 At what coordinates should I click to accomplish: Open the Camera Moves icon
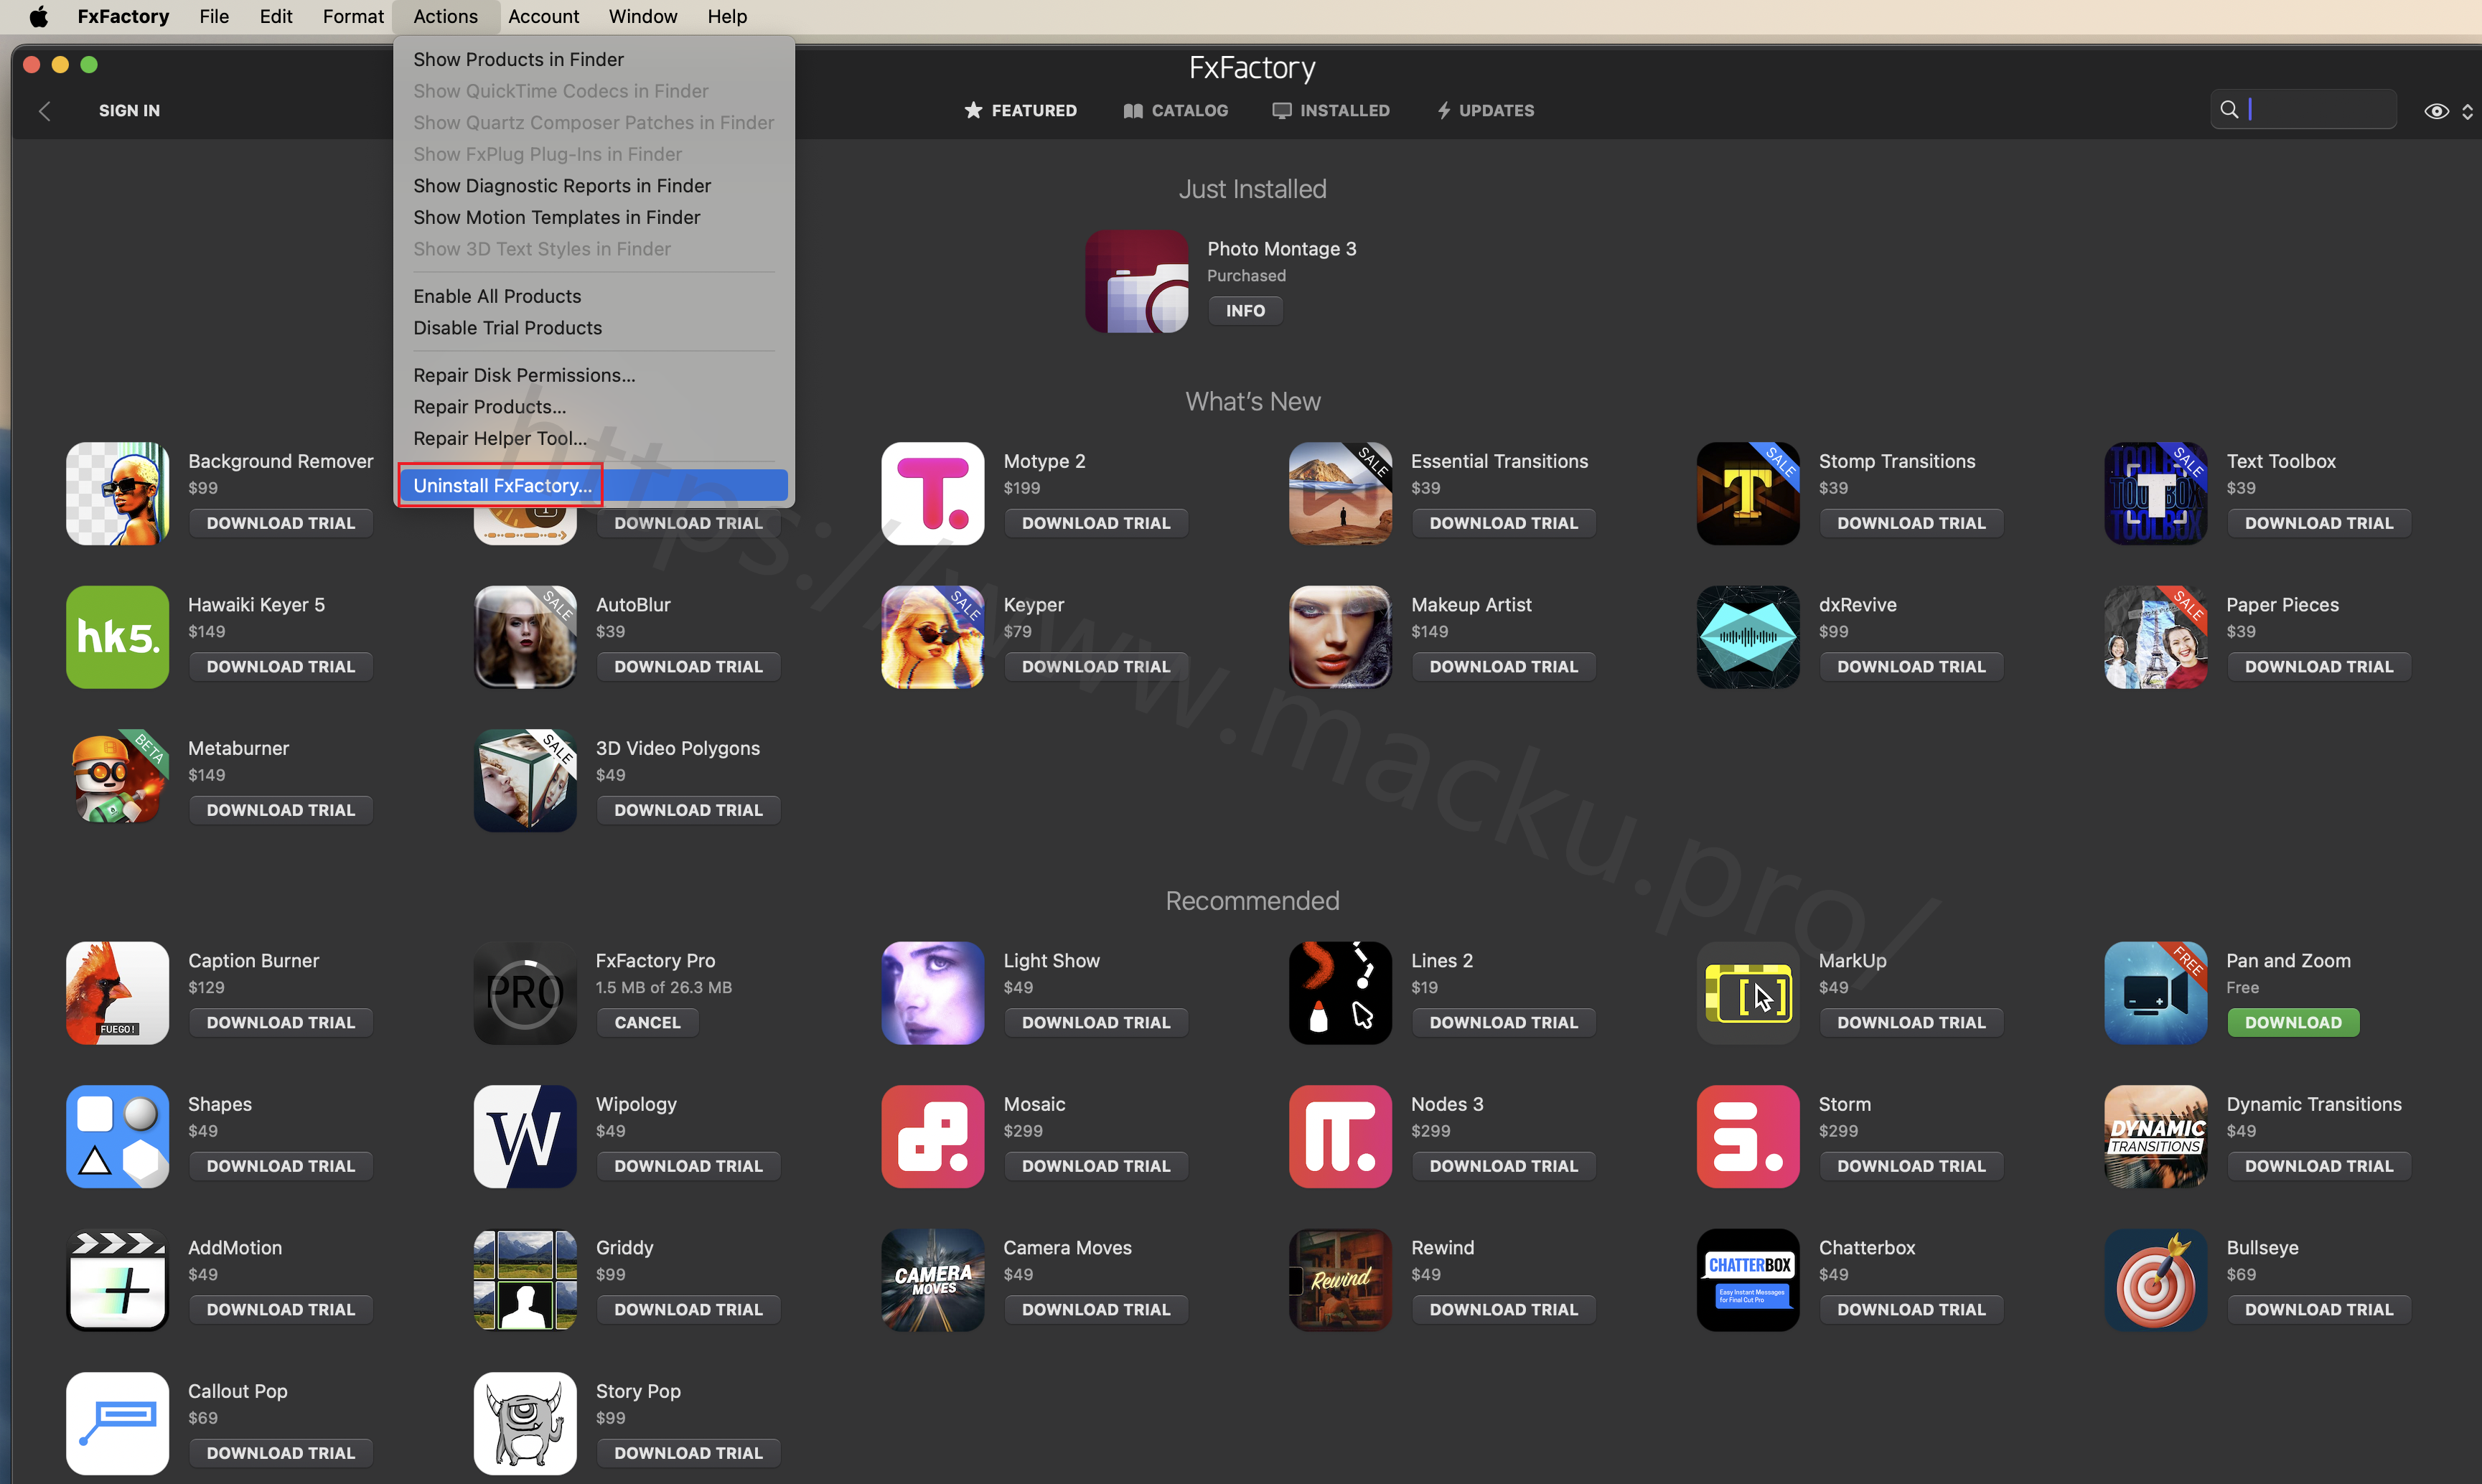[x=933, y=1280]
